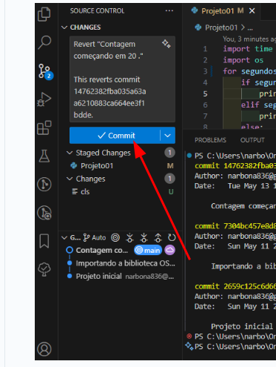Switch to the OUTPUT panel tab
Viewport: 276px width, 367px height.
click(x=252, y=140)
